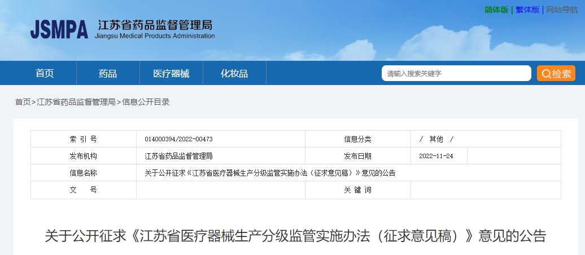Screen dimensions: 585x255
Task: Select index number 014000394/2022-00473
Action: pos(178,140)
